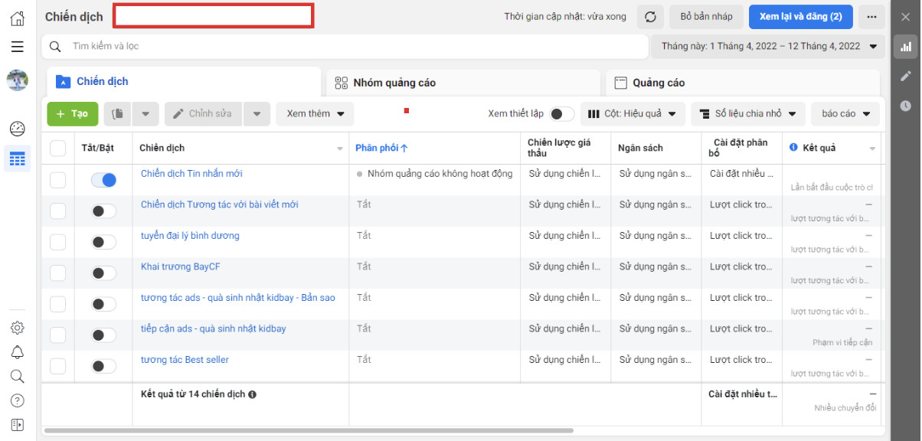The height and width of the screenshot is (441, 922).
Task: Expand the Xem thêm dropdown
Action: (316, 114)
